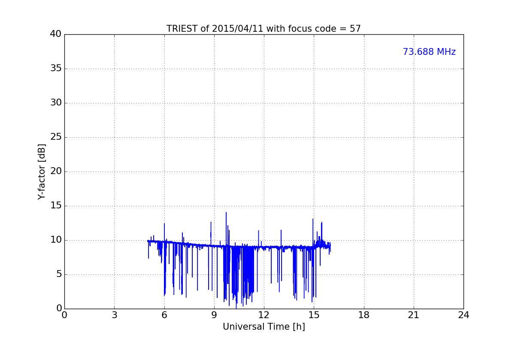Viewport: 515px width, 343px height.
Task: Click the x-axis tick label '3'
Action: tap(114, 315)
